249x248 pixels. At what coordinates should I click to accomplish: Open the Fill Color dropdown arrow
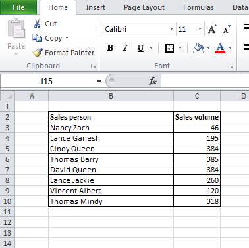pyautogui.click(x=208, y=48)
